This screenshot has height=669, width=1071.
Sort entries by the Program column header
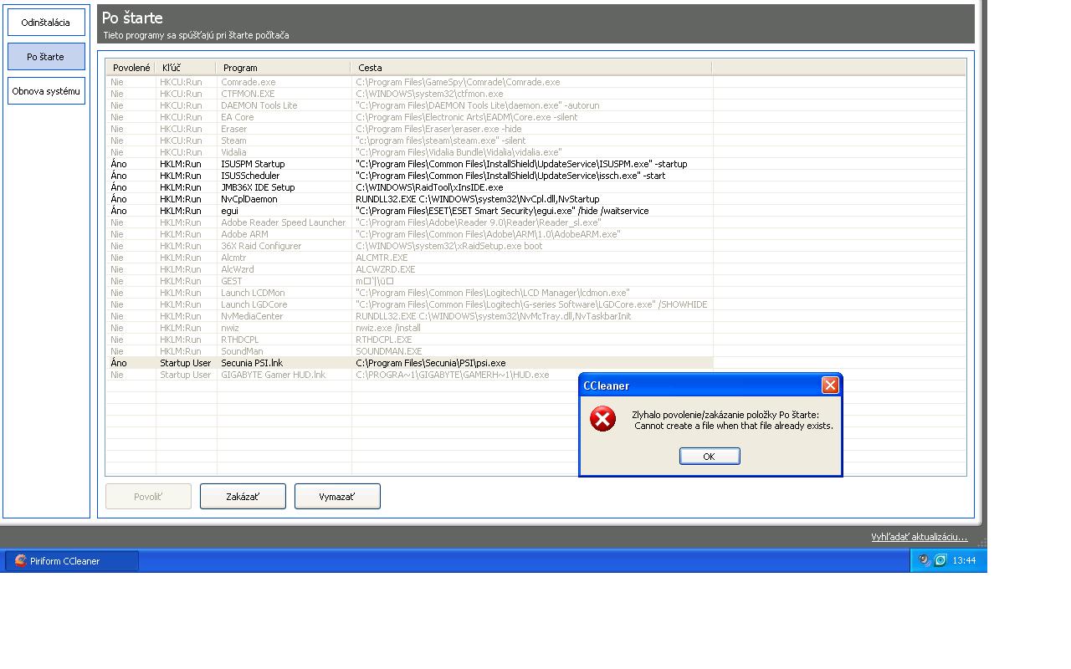(284, 68)
